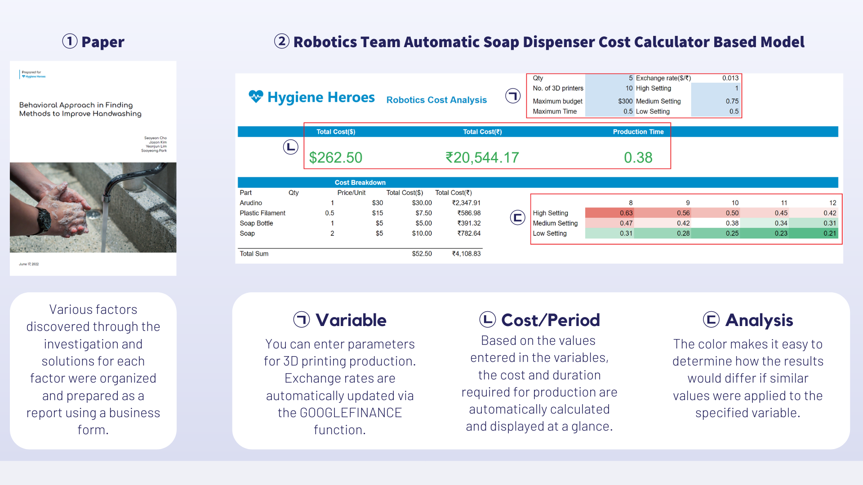Click the 'Part' column header
863x485 pixels.
(245, 193)
